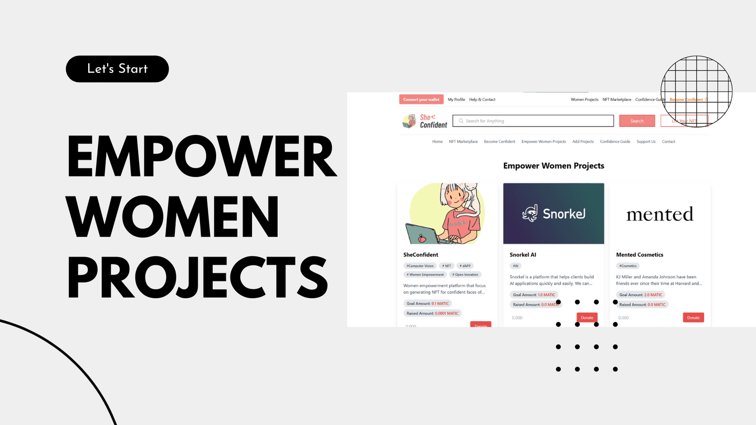Click donation amount field on Snorkel AI card

[x=541, y=317]
